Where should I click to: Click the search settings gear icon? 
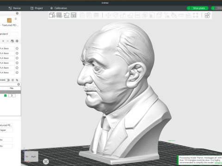(18, 84)
